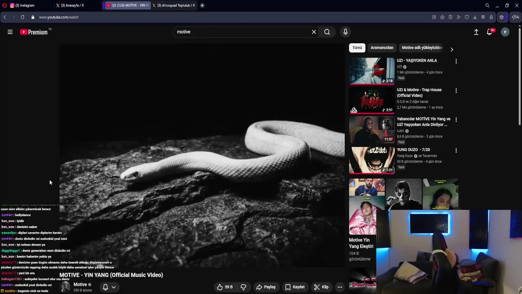Open UZI - YAŞIYOKEN ANLA title link
Image resolution: width=522 pixels, height=294 pixels.
coord(417,60)
